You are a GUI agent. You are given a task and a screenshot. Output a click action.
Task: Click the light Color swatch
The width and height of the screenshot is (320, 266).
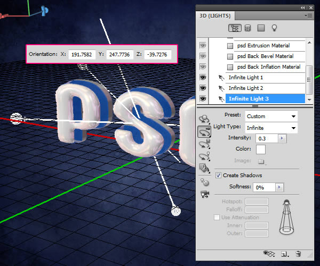point(261,149)
